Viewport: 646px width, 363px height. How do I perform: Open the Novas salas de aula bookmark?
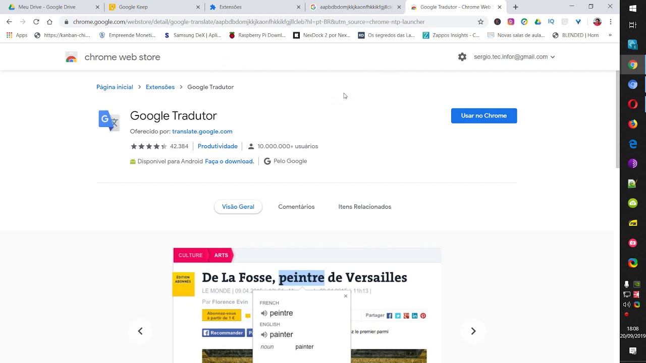pos(516,35)
